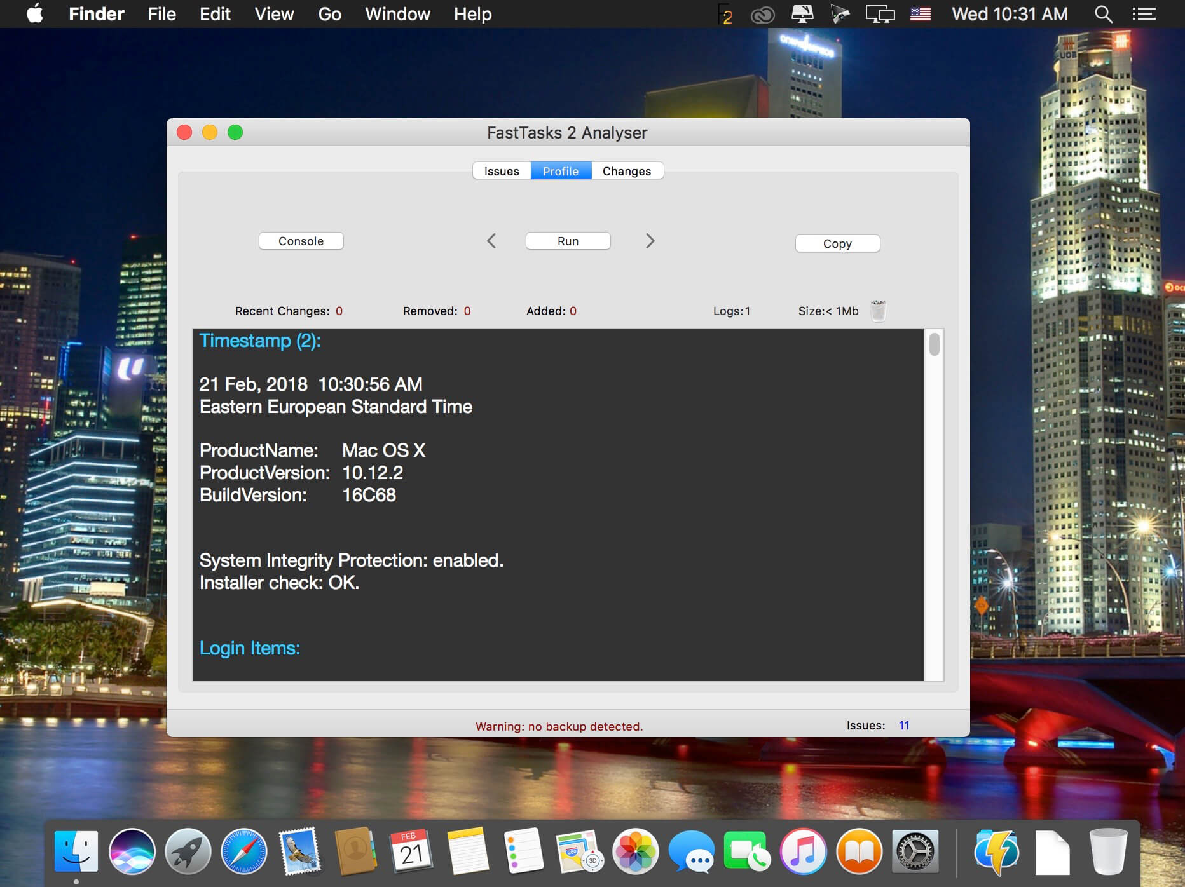
Task: Click 'Recent Changes: 0' label
Action: (x=289, y=311)
